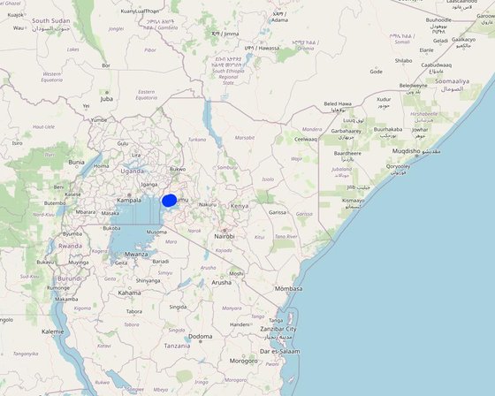Click the Rwanda country label
This screenshot has width=495, height=396.
(70, 246)
